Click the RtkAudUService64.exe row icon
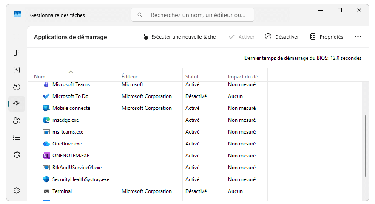375x204 pixels. 46,168
